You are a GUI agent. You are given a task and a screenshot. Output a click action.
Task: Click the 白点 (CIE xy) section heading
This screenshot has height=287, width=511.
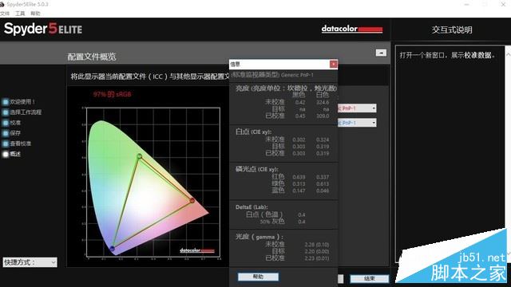pyautogui.click(x=254, y=132)
